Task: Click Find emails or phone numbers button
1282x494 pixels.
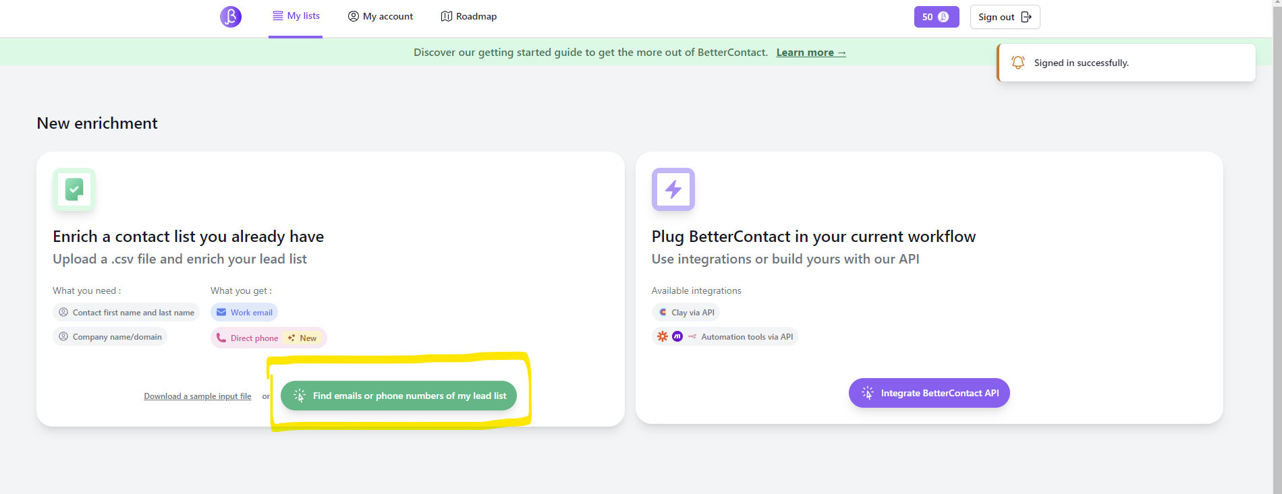Action: (x=399, y=396)
